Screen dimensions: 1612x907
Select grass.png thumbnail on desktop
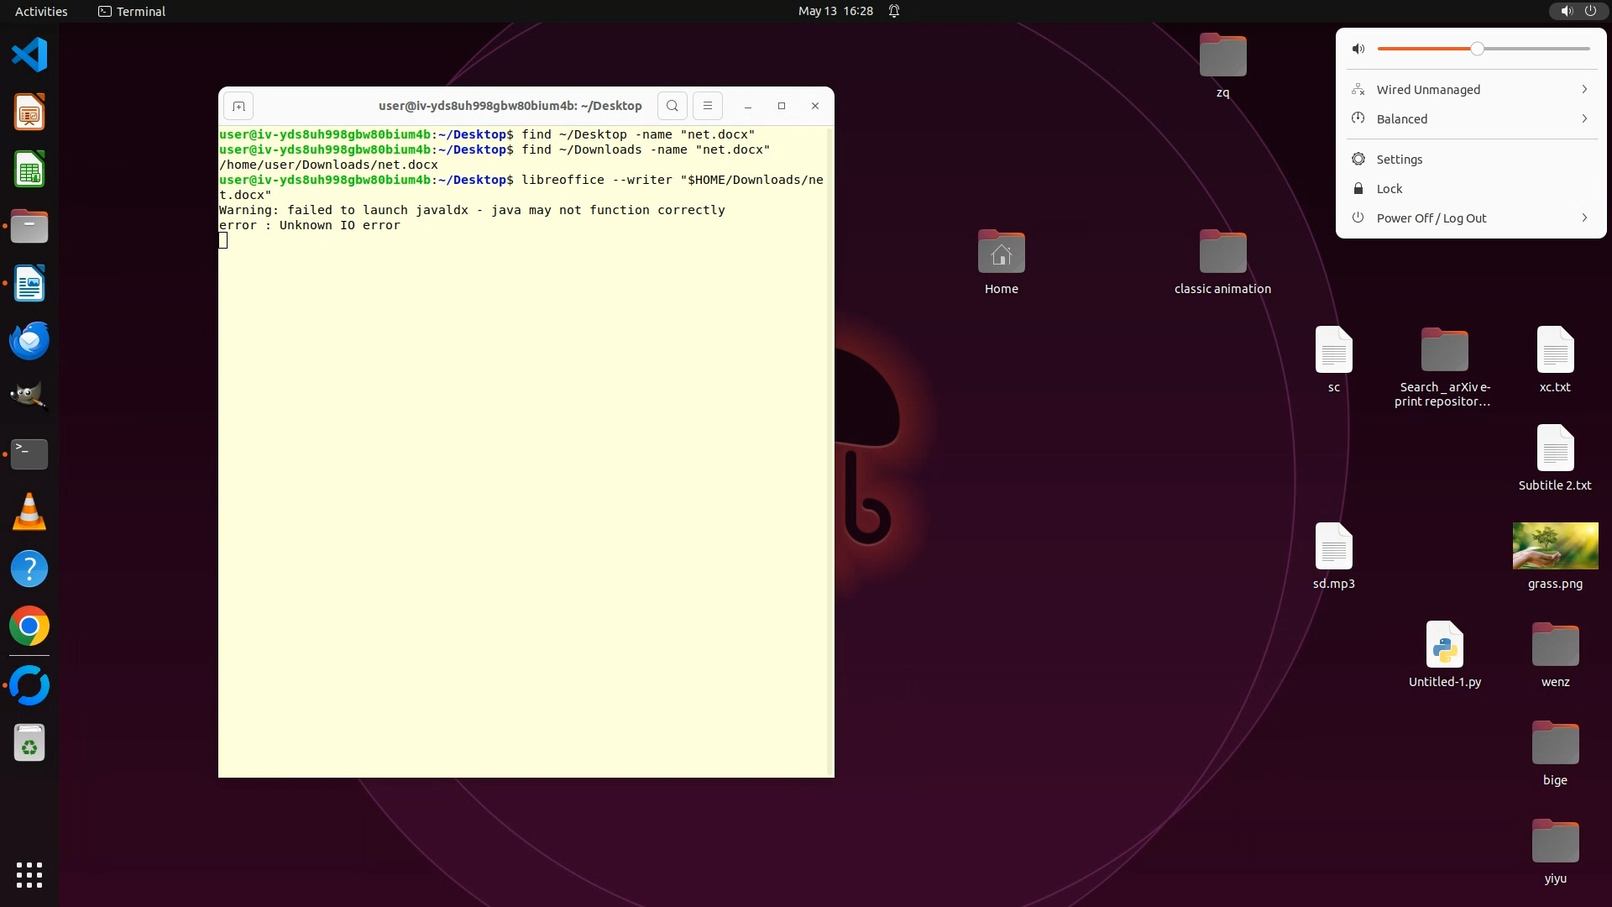tap(1555, 546)
